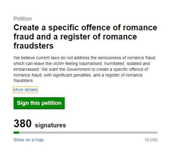Screen dimensions: 195x162
Task: Click the green filled part of the signature progress bar
Action: tap(16, 133)
